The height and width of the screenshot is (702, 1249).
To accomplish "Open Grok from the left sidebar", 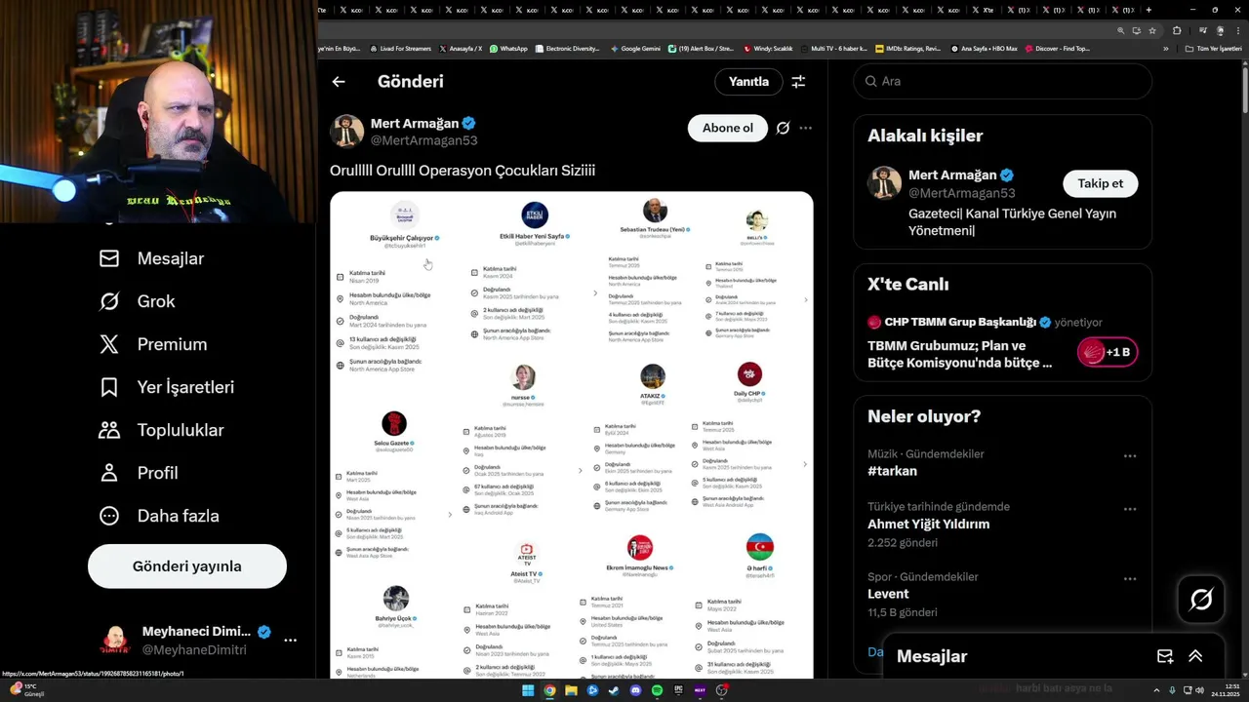I will [x=109, y=301].
